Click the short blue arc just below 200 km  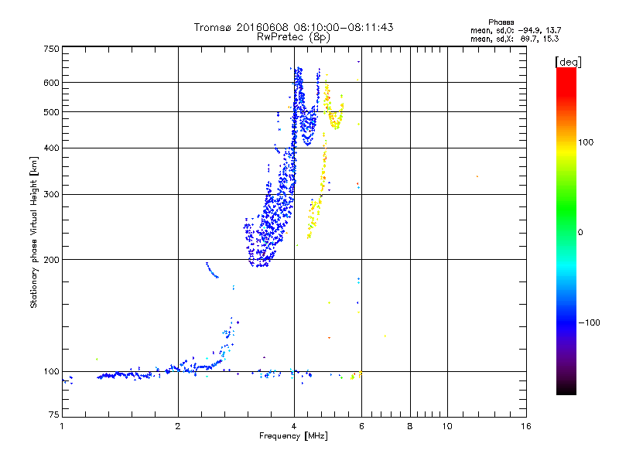pos(211,271)
